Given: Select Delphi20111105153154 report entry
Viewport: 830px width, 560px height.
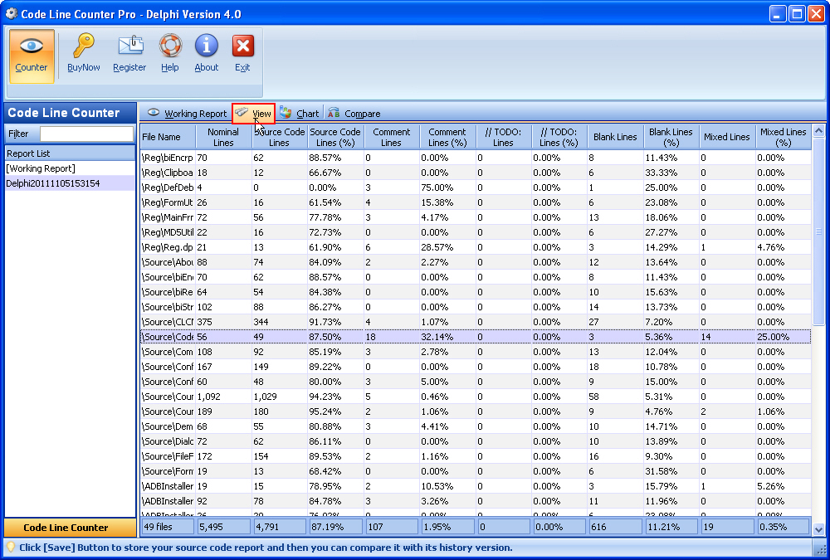Looking at the screenshot, I should coord(52,183).
